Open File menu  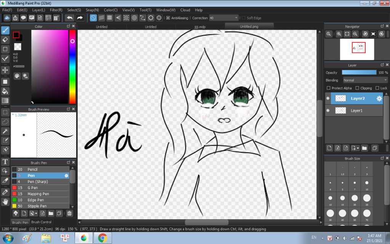point(7,10)
